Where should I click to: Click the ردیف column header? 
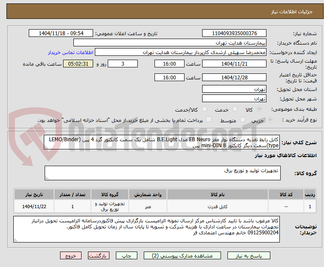(x=310, y=194)
